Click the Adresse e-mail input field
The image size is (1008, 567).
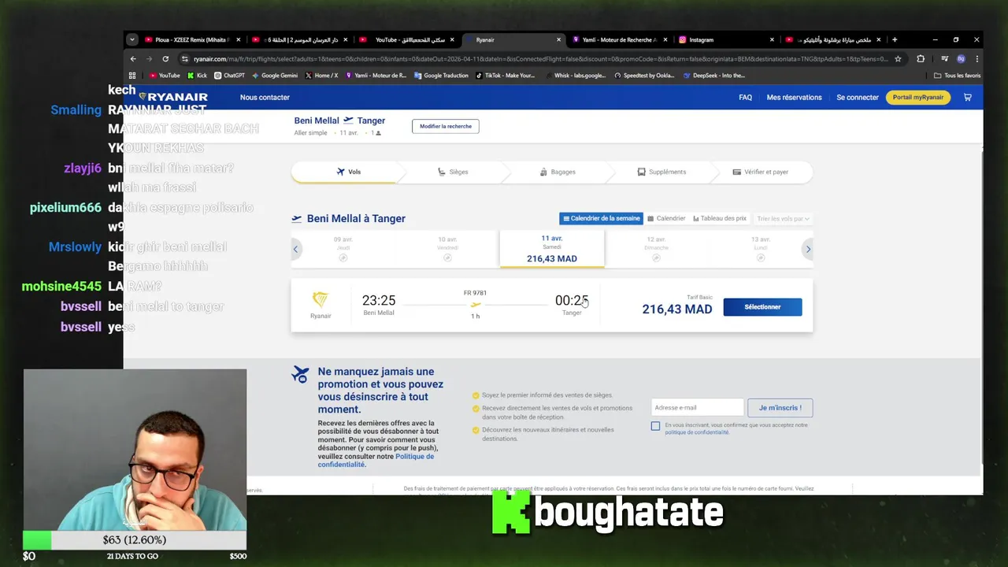(697, 408)
